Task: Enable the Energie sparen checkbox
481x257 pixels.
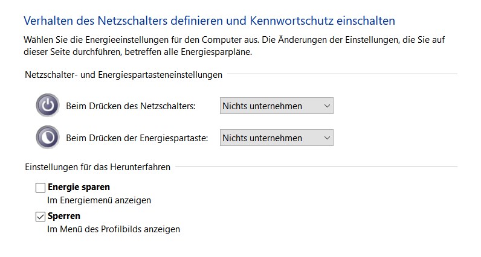Action: 40,188
